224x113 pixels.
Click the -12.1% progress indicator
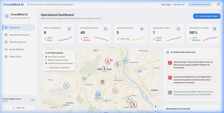tap(85, 39)
